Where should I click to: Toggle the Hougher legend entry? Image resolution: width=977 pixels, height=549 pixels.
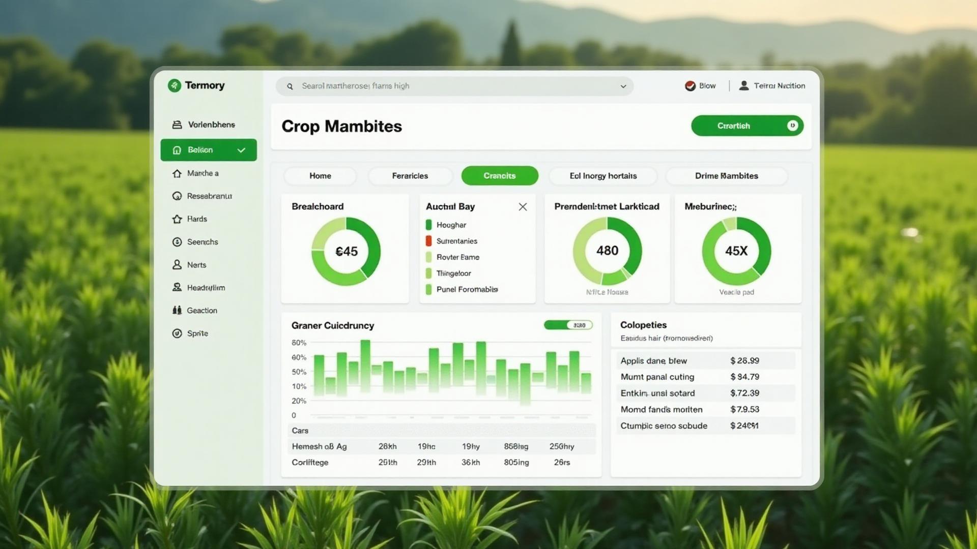click(x=428, y=225)
